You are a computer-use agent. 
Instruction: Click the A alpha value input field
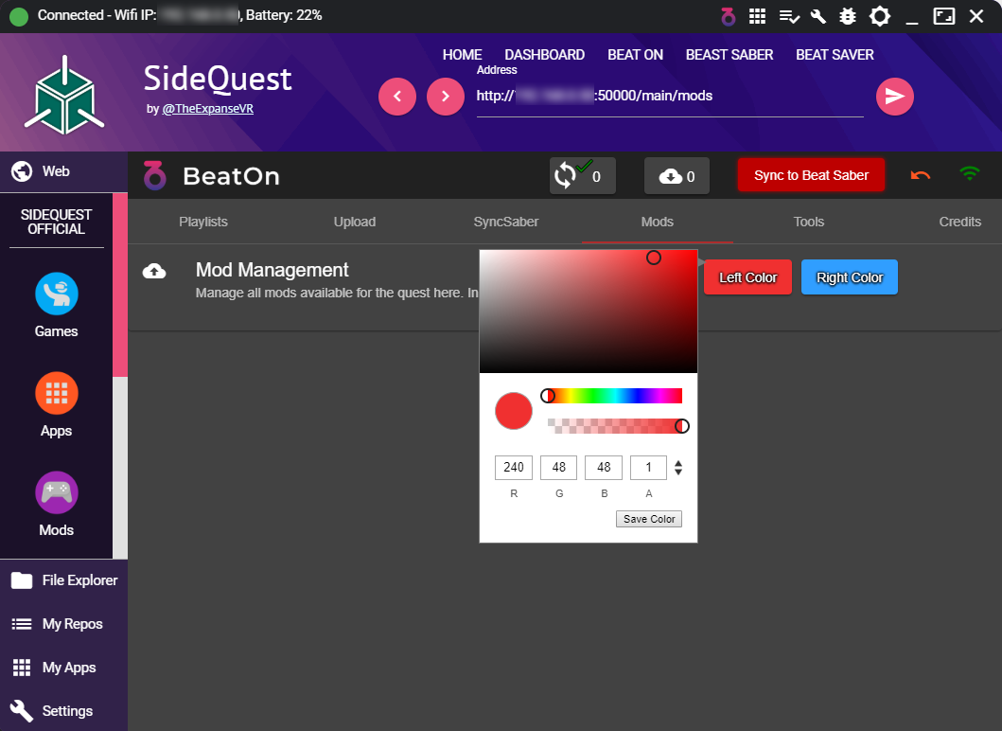(649, 468)
